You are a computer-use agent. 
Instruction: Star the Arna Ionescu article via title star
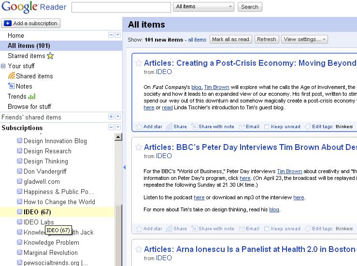139,249
